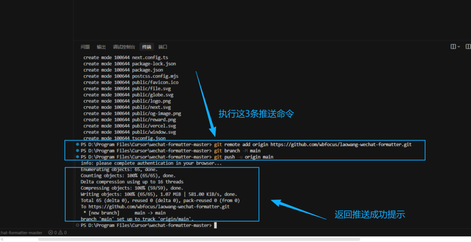
Task: Click the 'git branch -M main' command text
Action: point(237,151)
